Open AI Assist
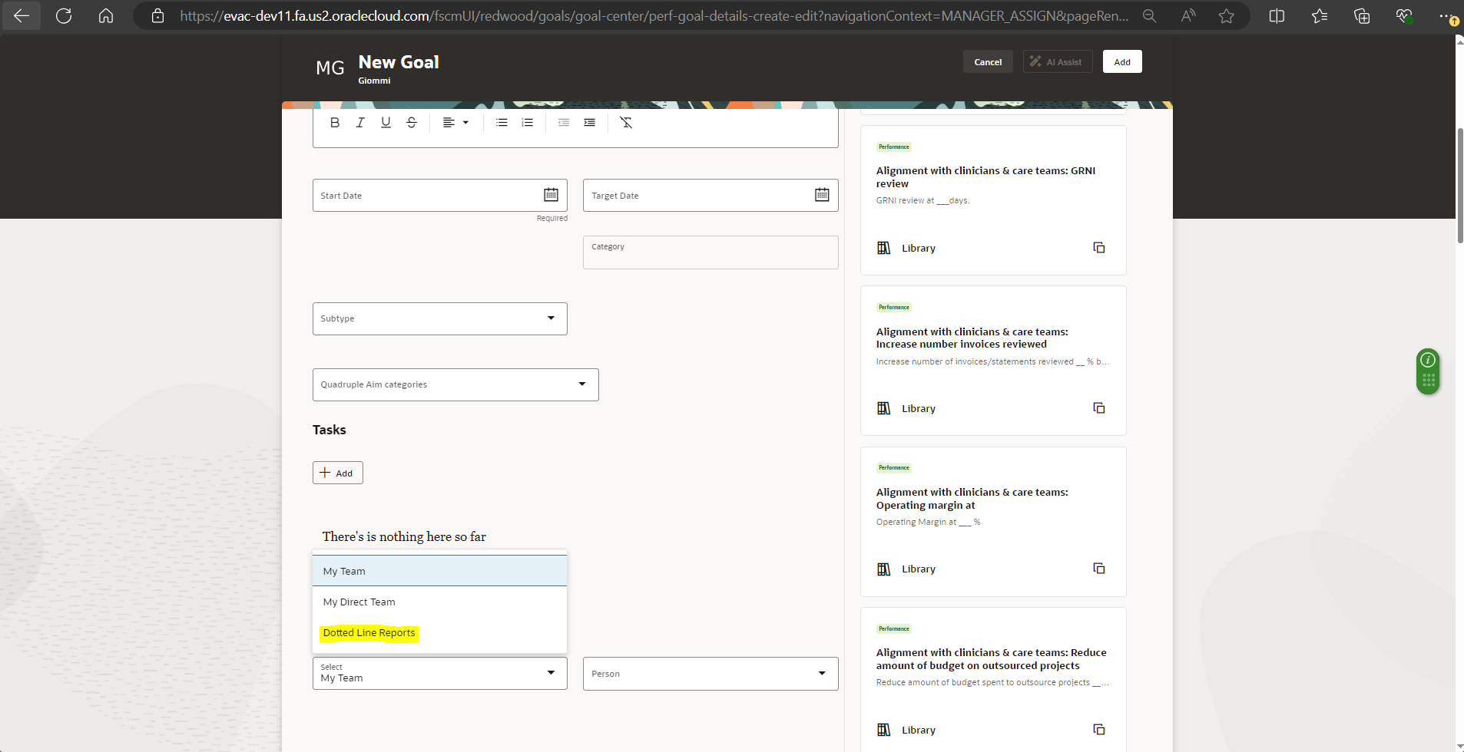 [1058, 62]
